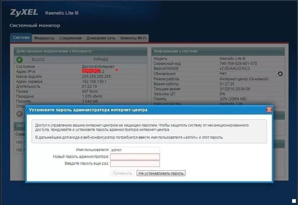Click the Модель value Keenetic Lite III
The width and height of the screenshot is (298, 205).
click(x=232, y=59)
